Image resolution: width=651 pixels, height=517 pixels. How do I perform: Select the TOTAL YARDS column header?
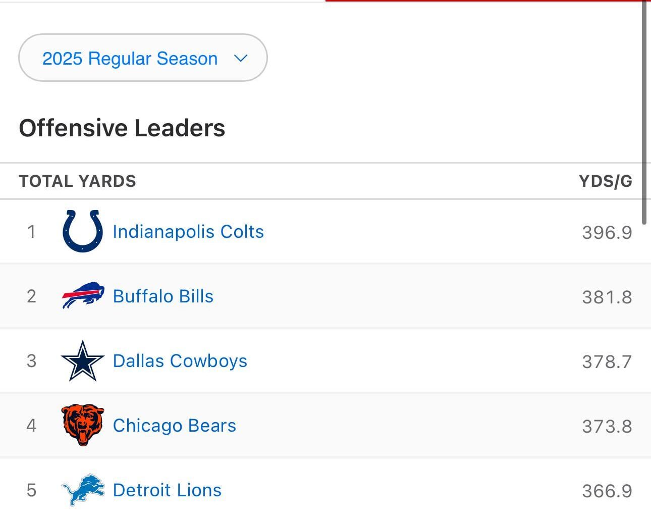point(77,181)
